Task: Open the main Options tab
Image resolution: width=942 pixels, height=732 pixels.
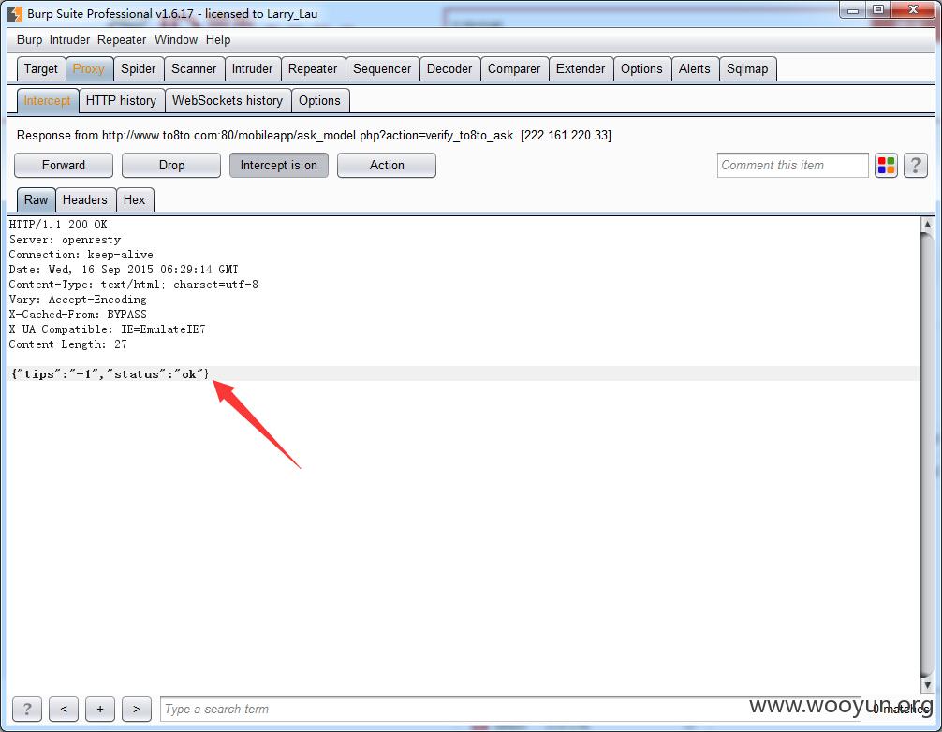Action: pyautogui.click(x=641, y=69)
